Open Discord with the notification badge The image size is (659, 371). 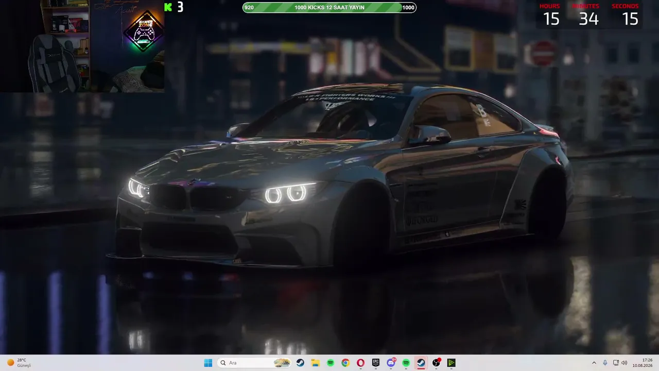[391, 363]
